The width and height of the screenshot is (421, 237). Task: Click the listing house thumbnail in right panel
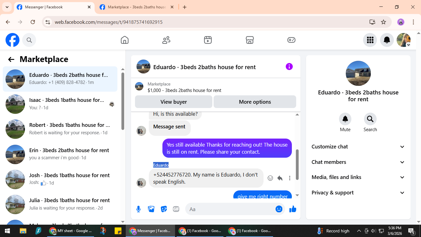coord(358,73)
